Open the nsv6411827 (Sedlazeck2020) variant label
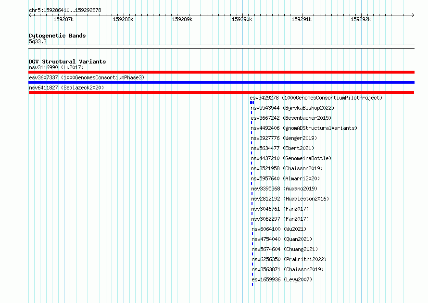This screenshot has width=428, height=303. click(66, 88)
